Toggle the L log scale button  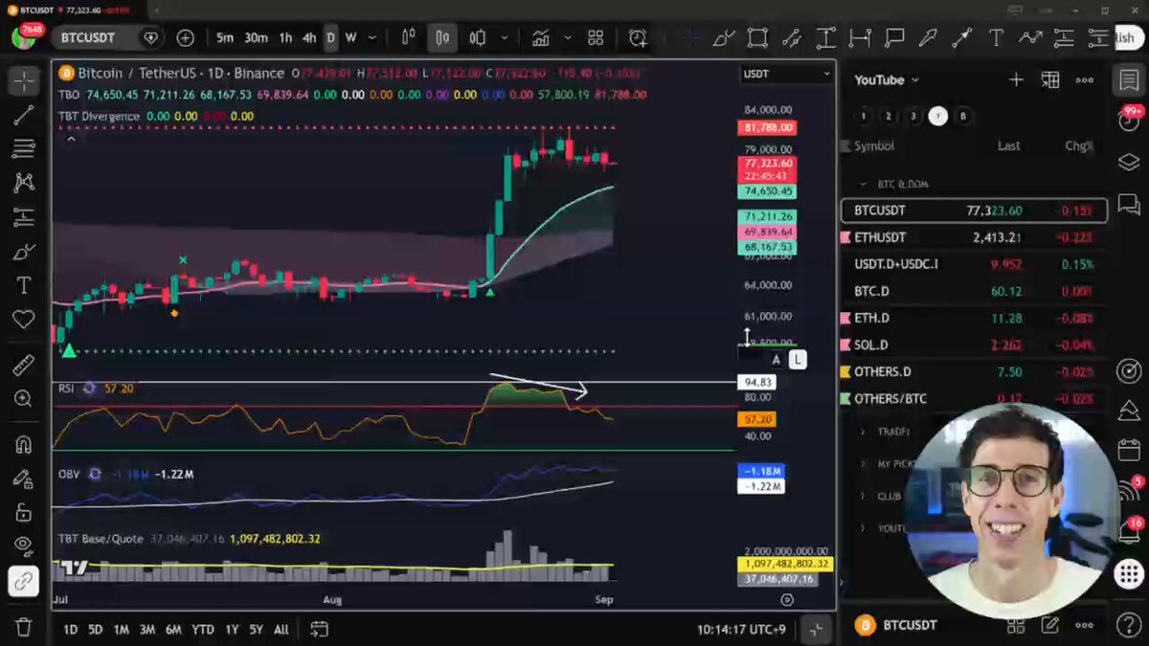[798, 360]
